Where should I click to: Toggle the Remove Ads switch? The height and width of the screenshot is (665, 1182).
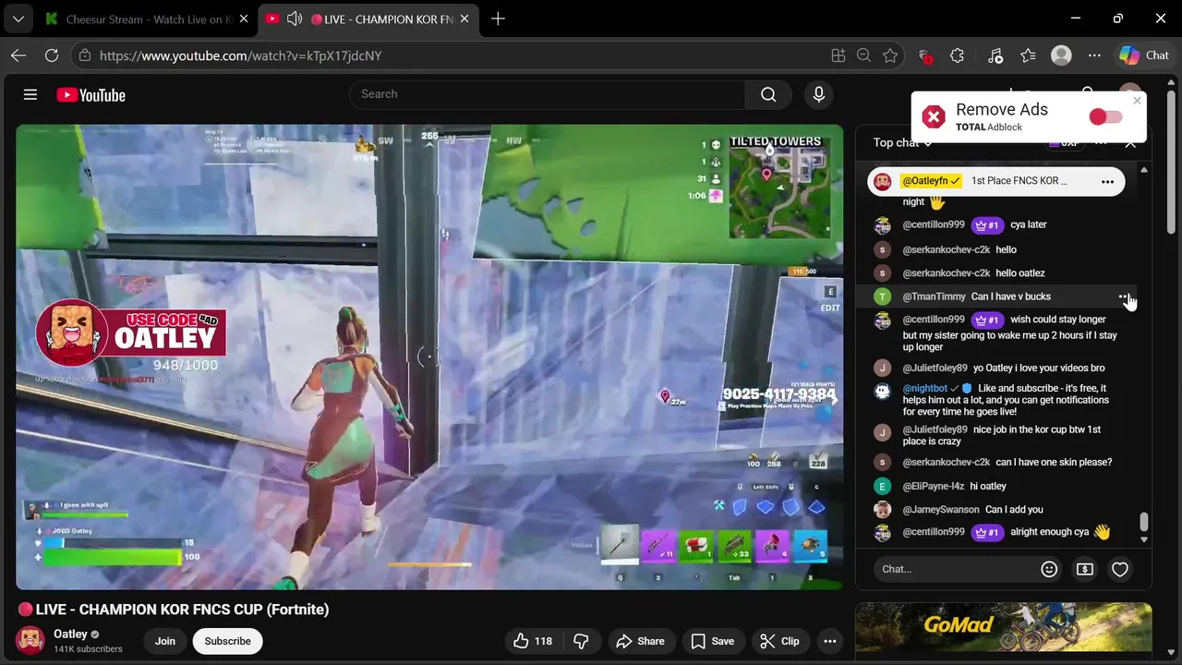(1105, 116)
